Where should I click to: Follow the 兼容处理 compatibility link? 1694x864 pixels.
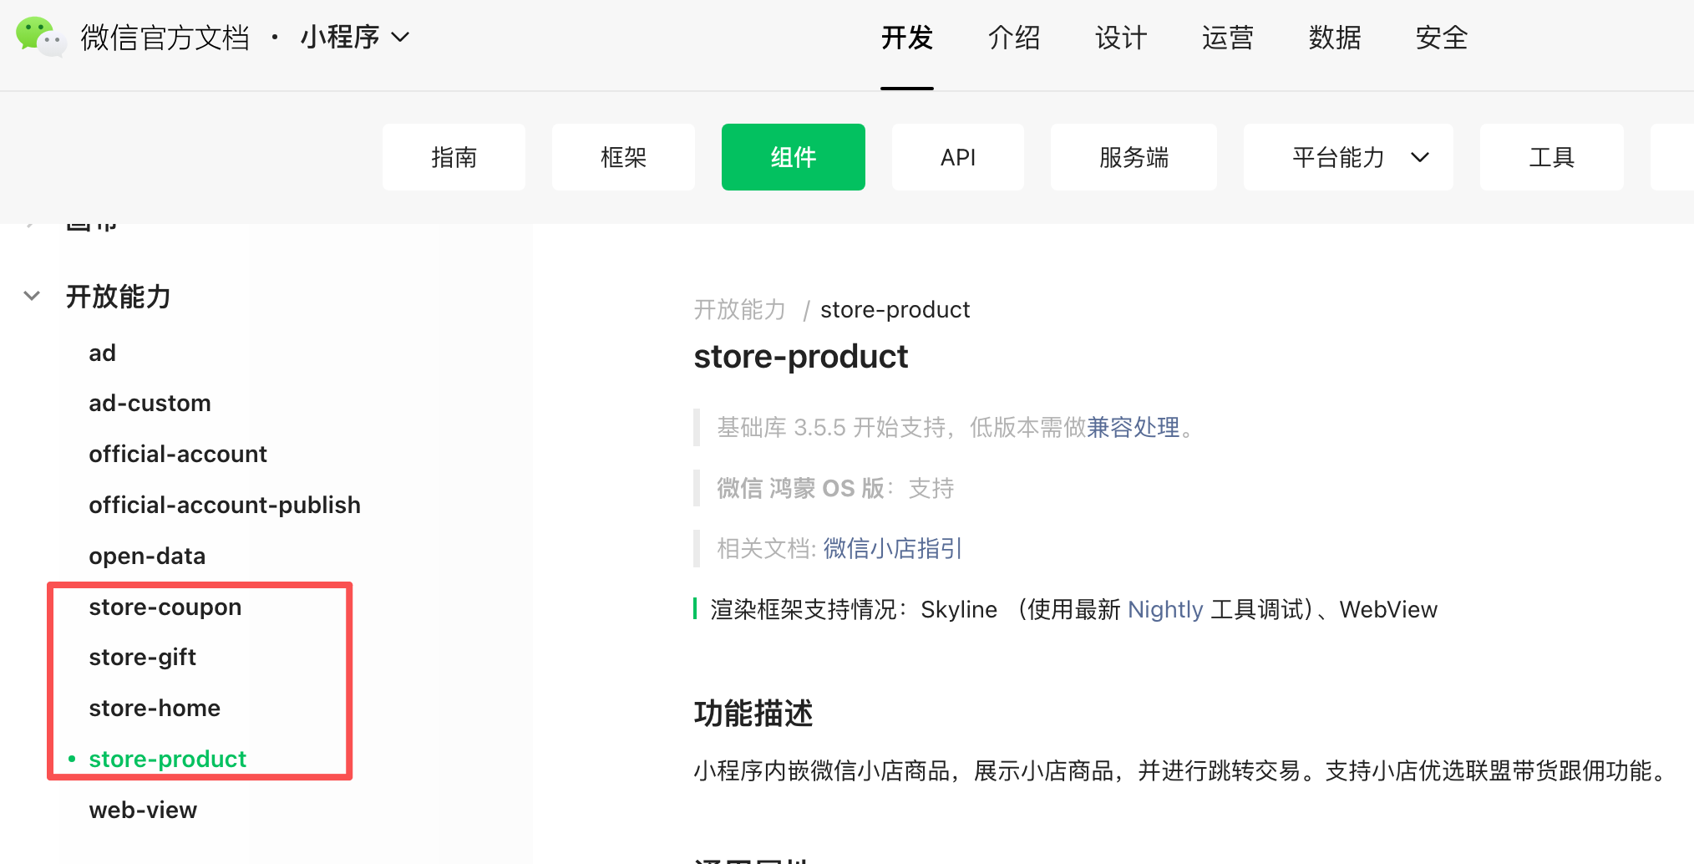[1134, 428]
